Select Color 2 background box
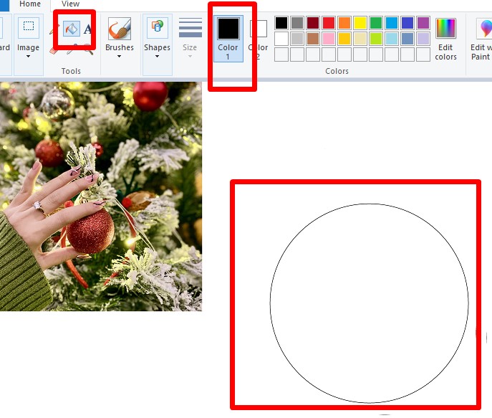This screenshot has height=418, width=492. [x=259, y=38]
